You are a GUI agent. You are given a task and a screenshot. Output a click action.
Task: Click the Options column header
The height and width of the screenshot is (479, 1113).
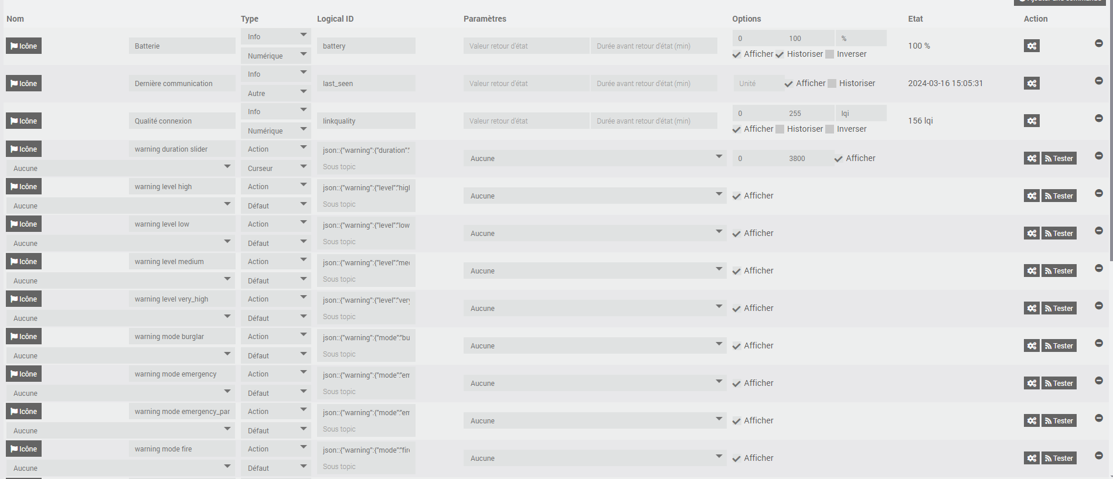[x=746, y=19]
